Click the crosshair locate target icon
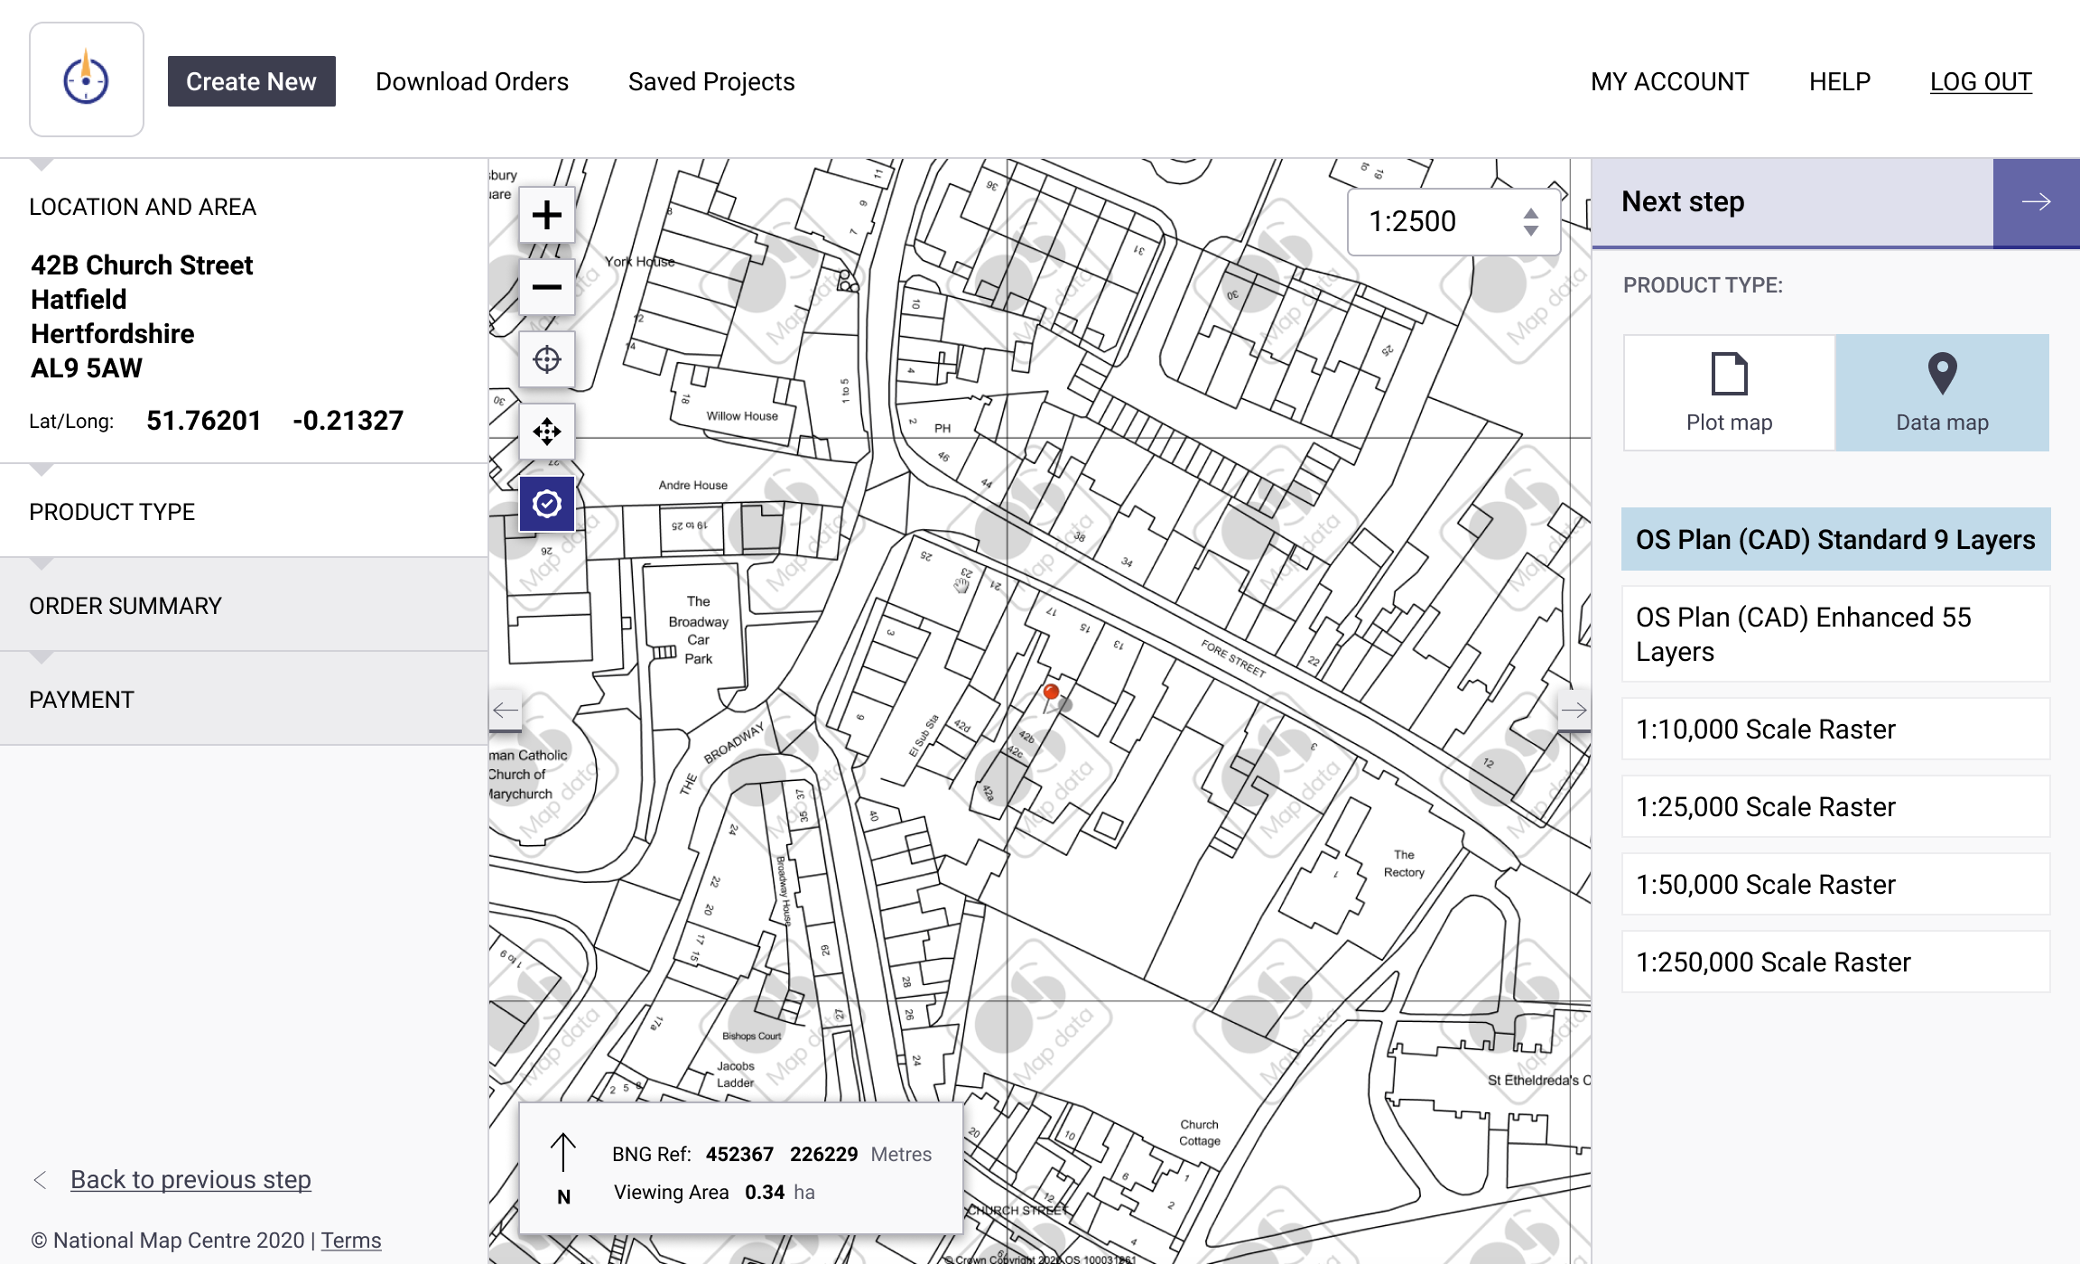Image resolution: width=2080 pixels, height=1264 pixels. click(x=547, y=359)
